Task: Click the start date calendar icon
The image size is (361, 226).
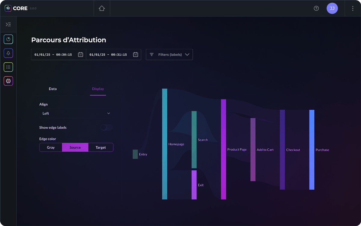Action: click(80, 55)
